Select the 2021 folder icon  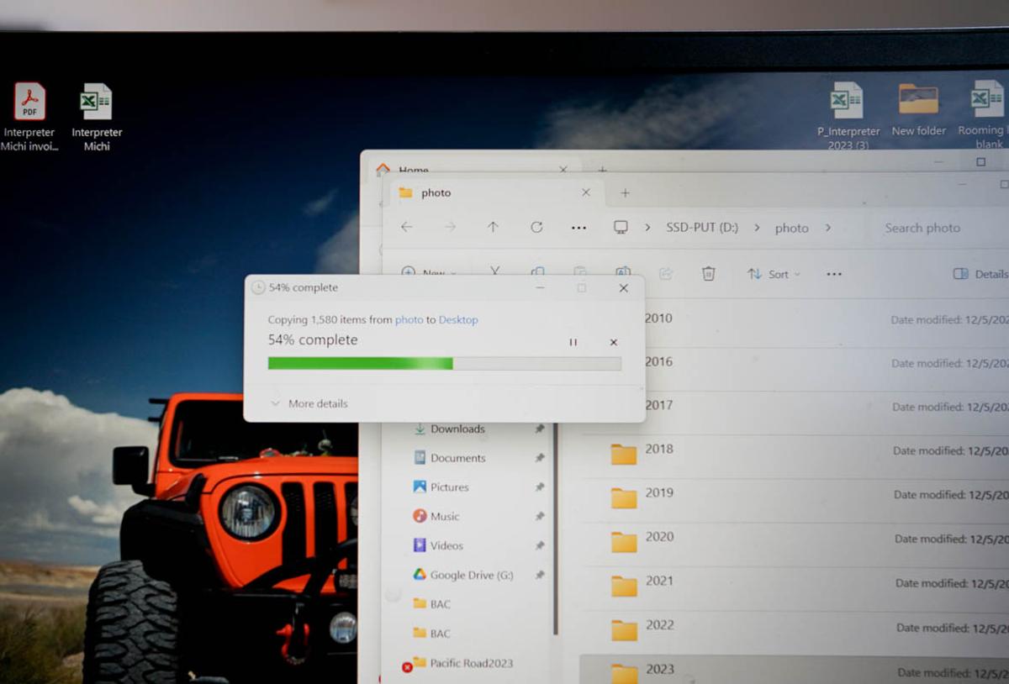coord(624,586)
